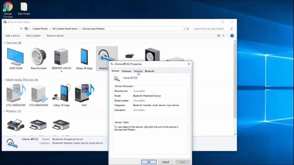Select the fax printer icon
The height and width of the screenshot is (165, 294).
click(16, 125)
